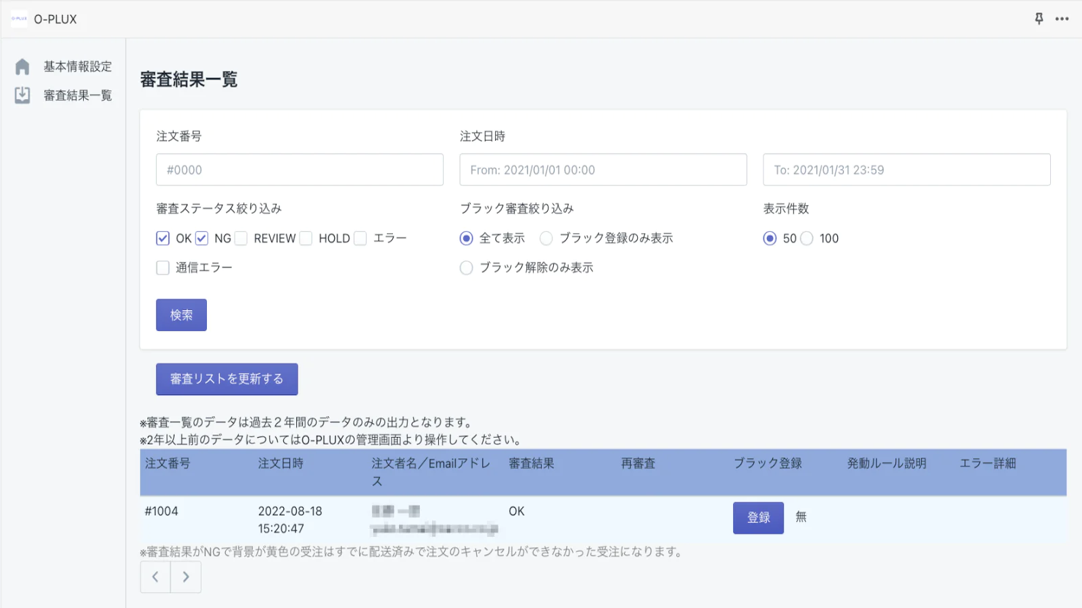
Task: Uncheck the NG status checkbox
Action: pos(202,238)
